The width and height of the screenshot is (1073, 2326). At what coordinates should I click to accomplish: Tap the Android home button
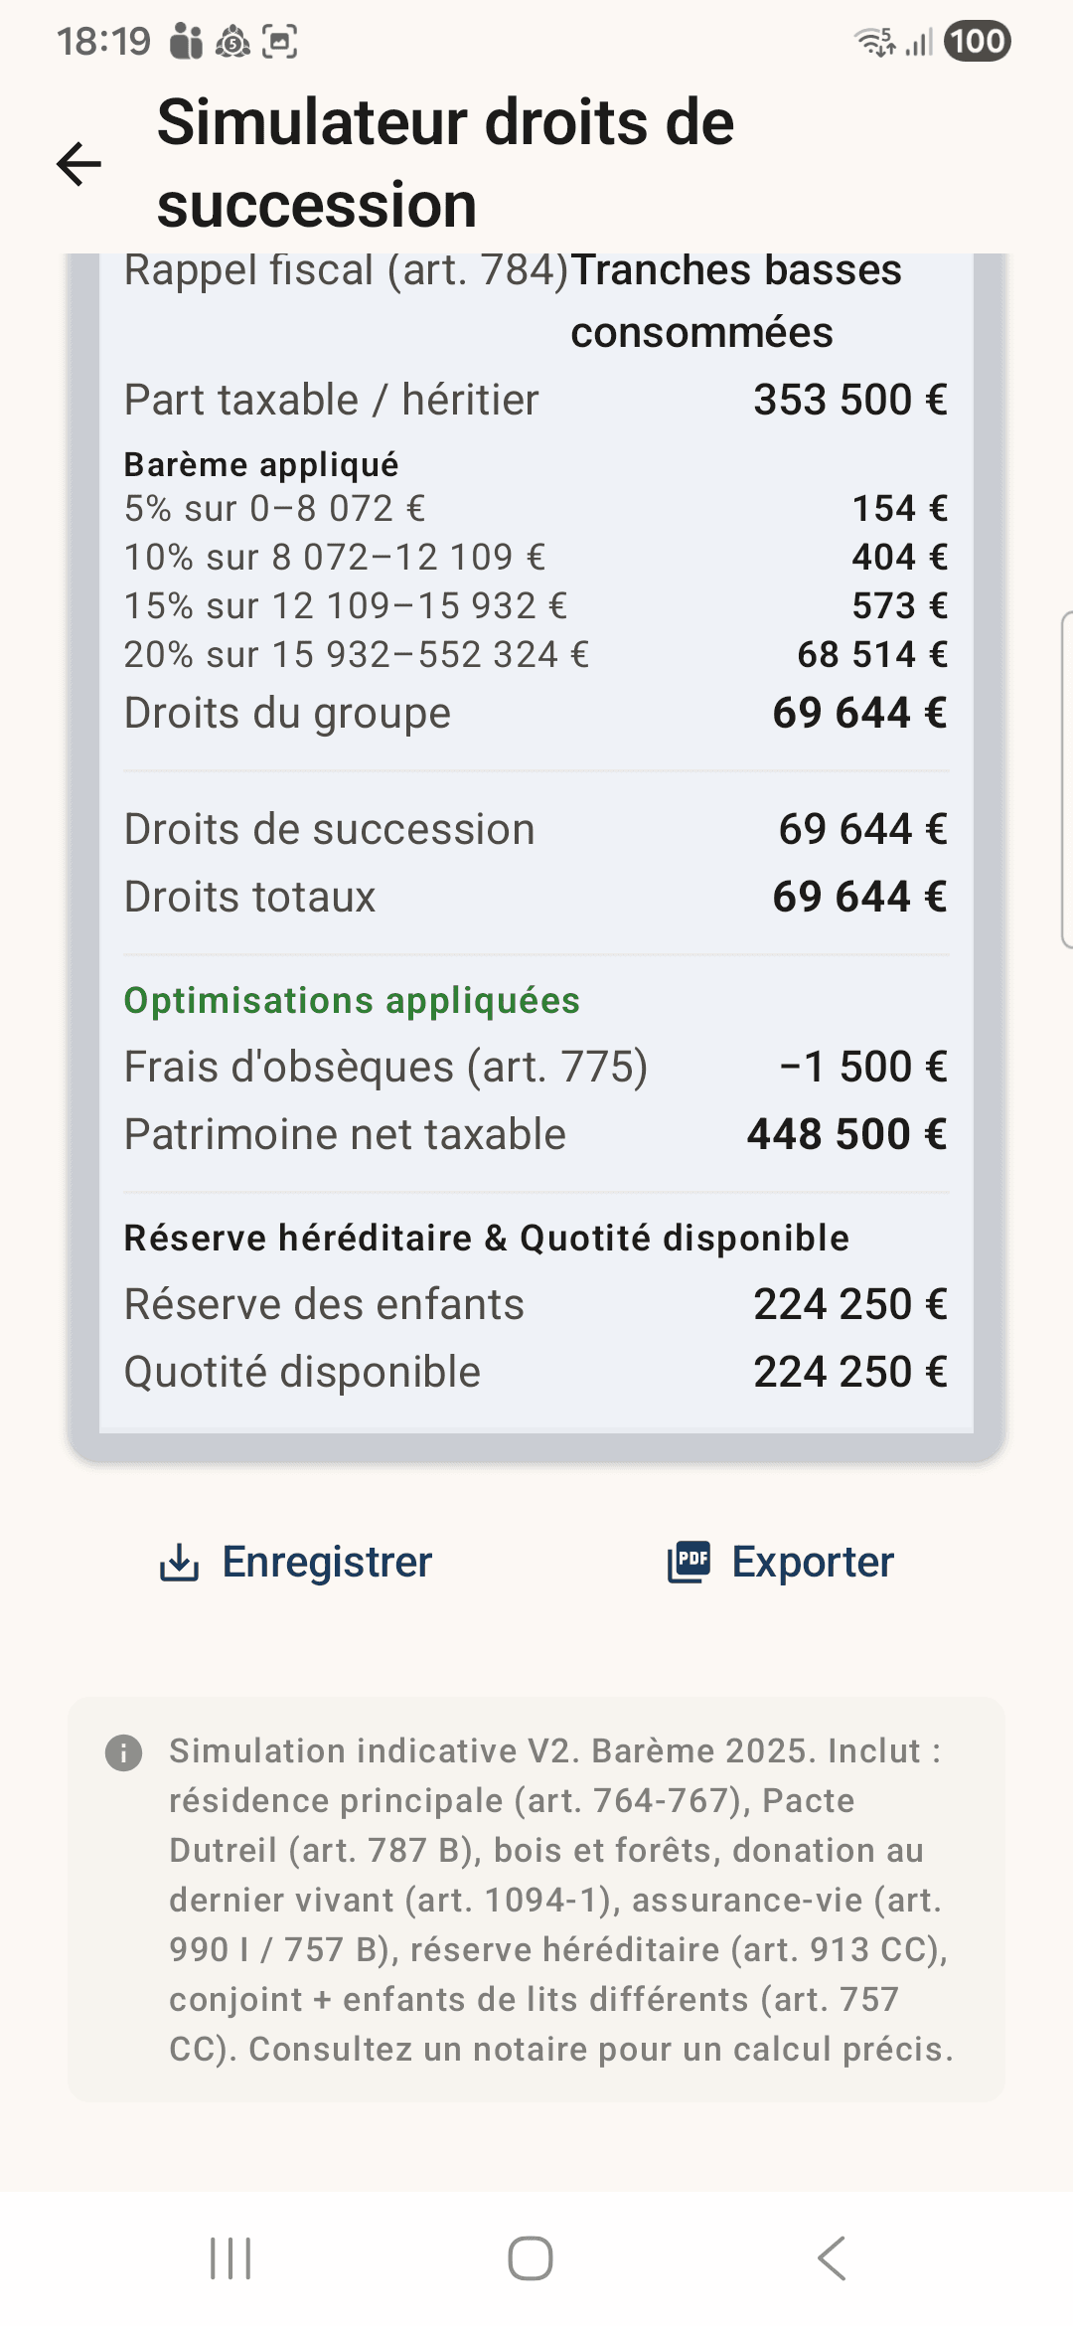[x=531, y=2258]
